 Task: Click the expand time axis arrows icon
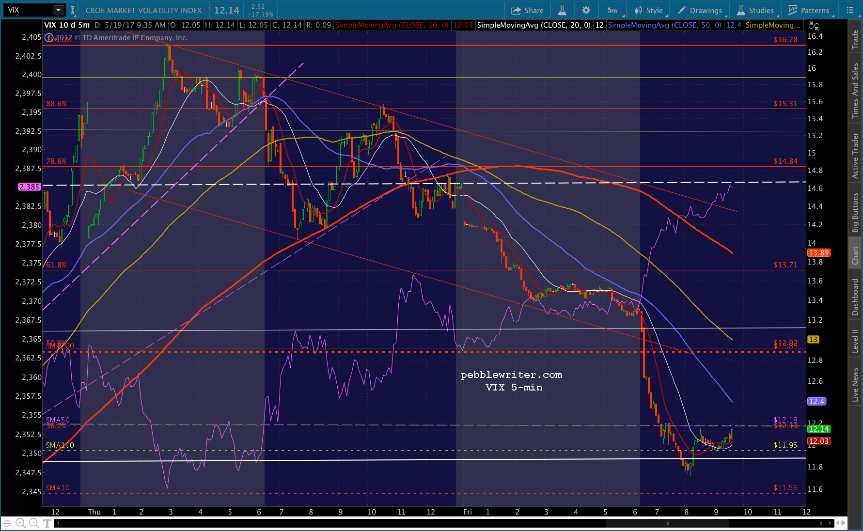point(841,523)
